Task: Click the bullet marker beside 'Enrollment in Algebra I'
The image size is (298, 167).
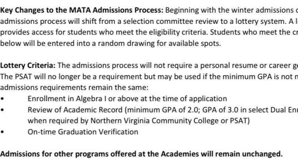Action: 3,99
